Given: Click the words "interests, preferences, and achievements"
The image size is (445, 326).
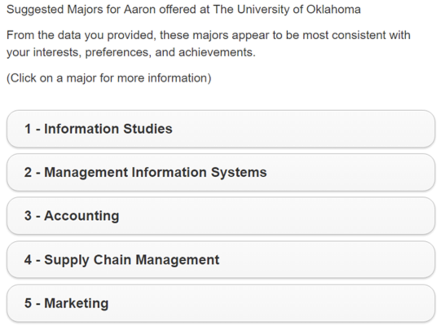Looking at the screenshot, I should 169,53.
